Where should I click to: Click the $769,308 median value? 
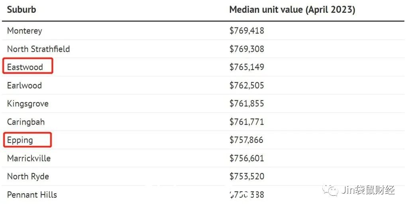click(x=247, y=49)
